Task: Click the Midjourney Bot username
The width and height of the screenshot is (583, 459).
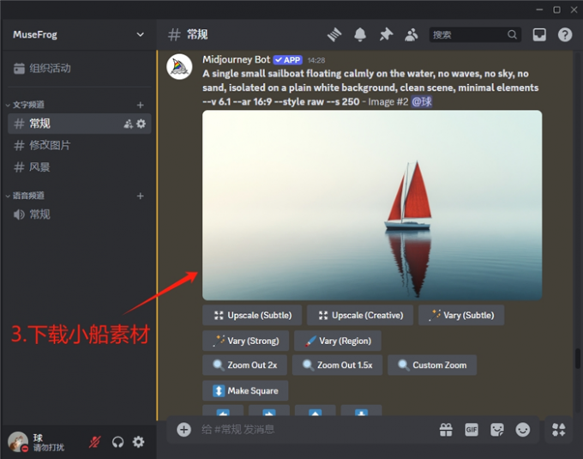Action: [x=236, y=59]
